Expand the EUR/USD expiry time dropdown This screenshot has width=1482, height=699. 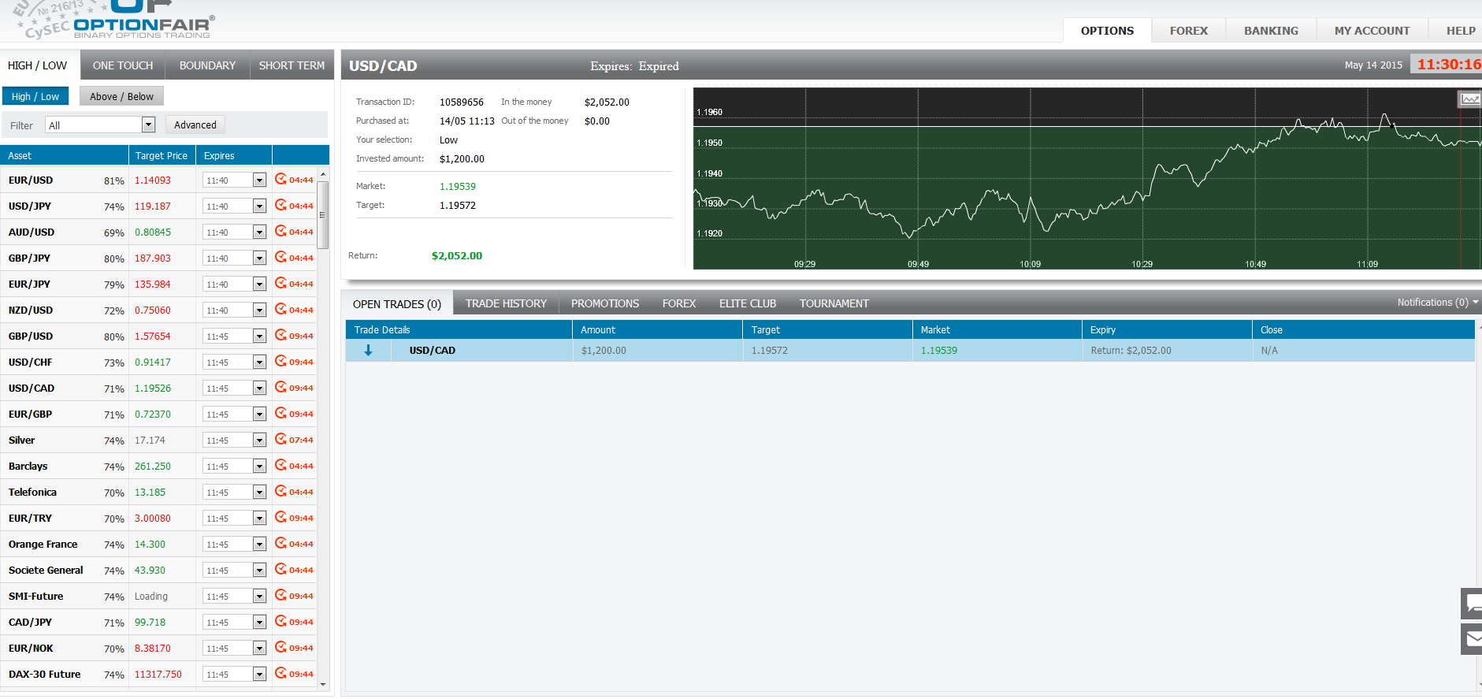(x=259, y=180)
